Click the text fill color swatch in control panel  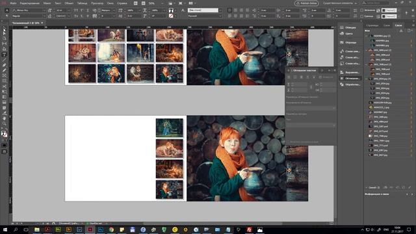tap(171, 10)
